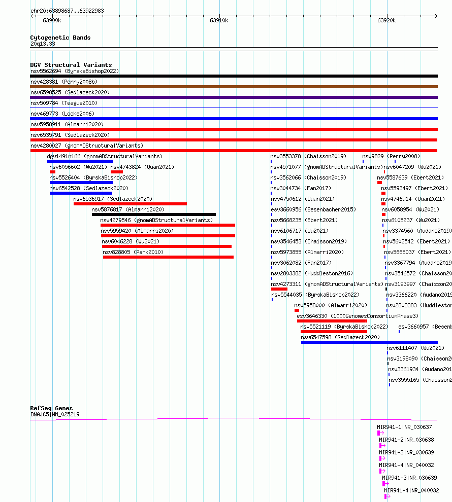Open the nsv5593497 (Ebert2021) label

click(414, 188)
